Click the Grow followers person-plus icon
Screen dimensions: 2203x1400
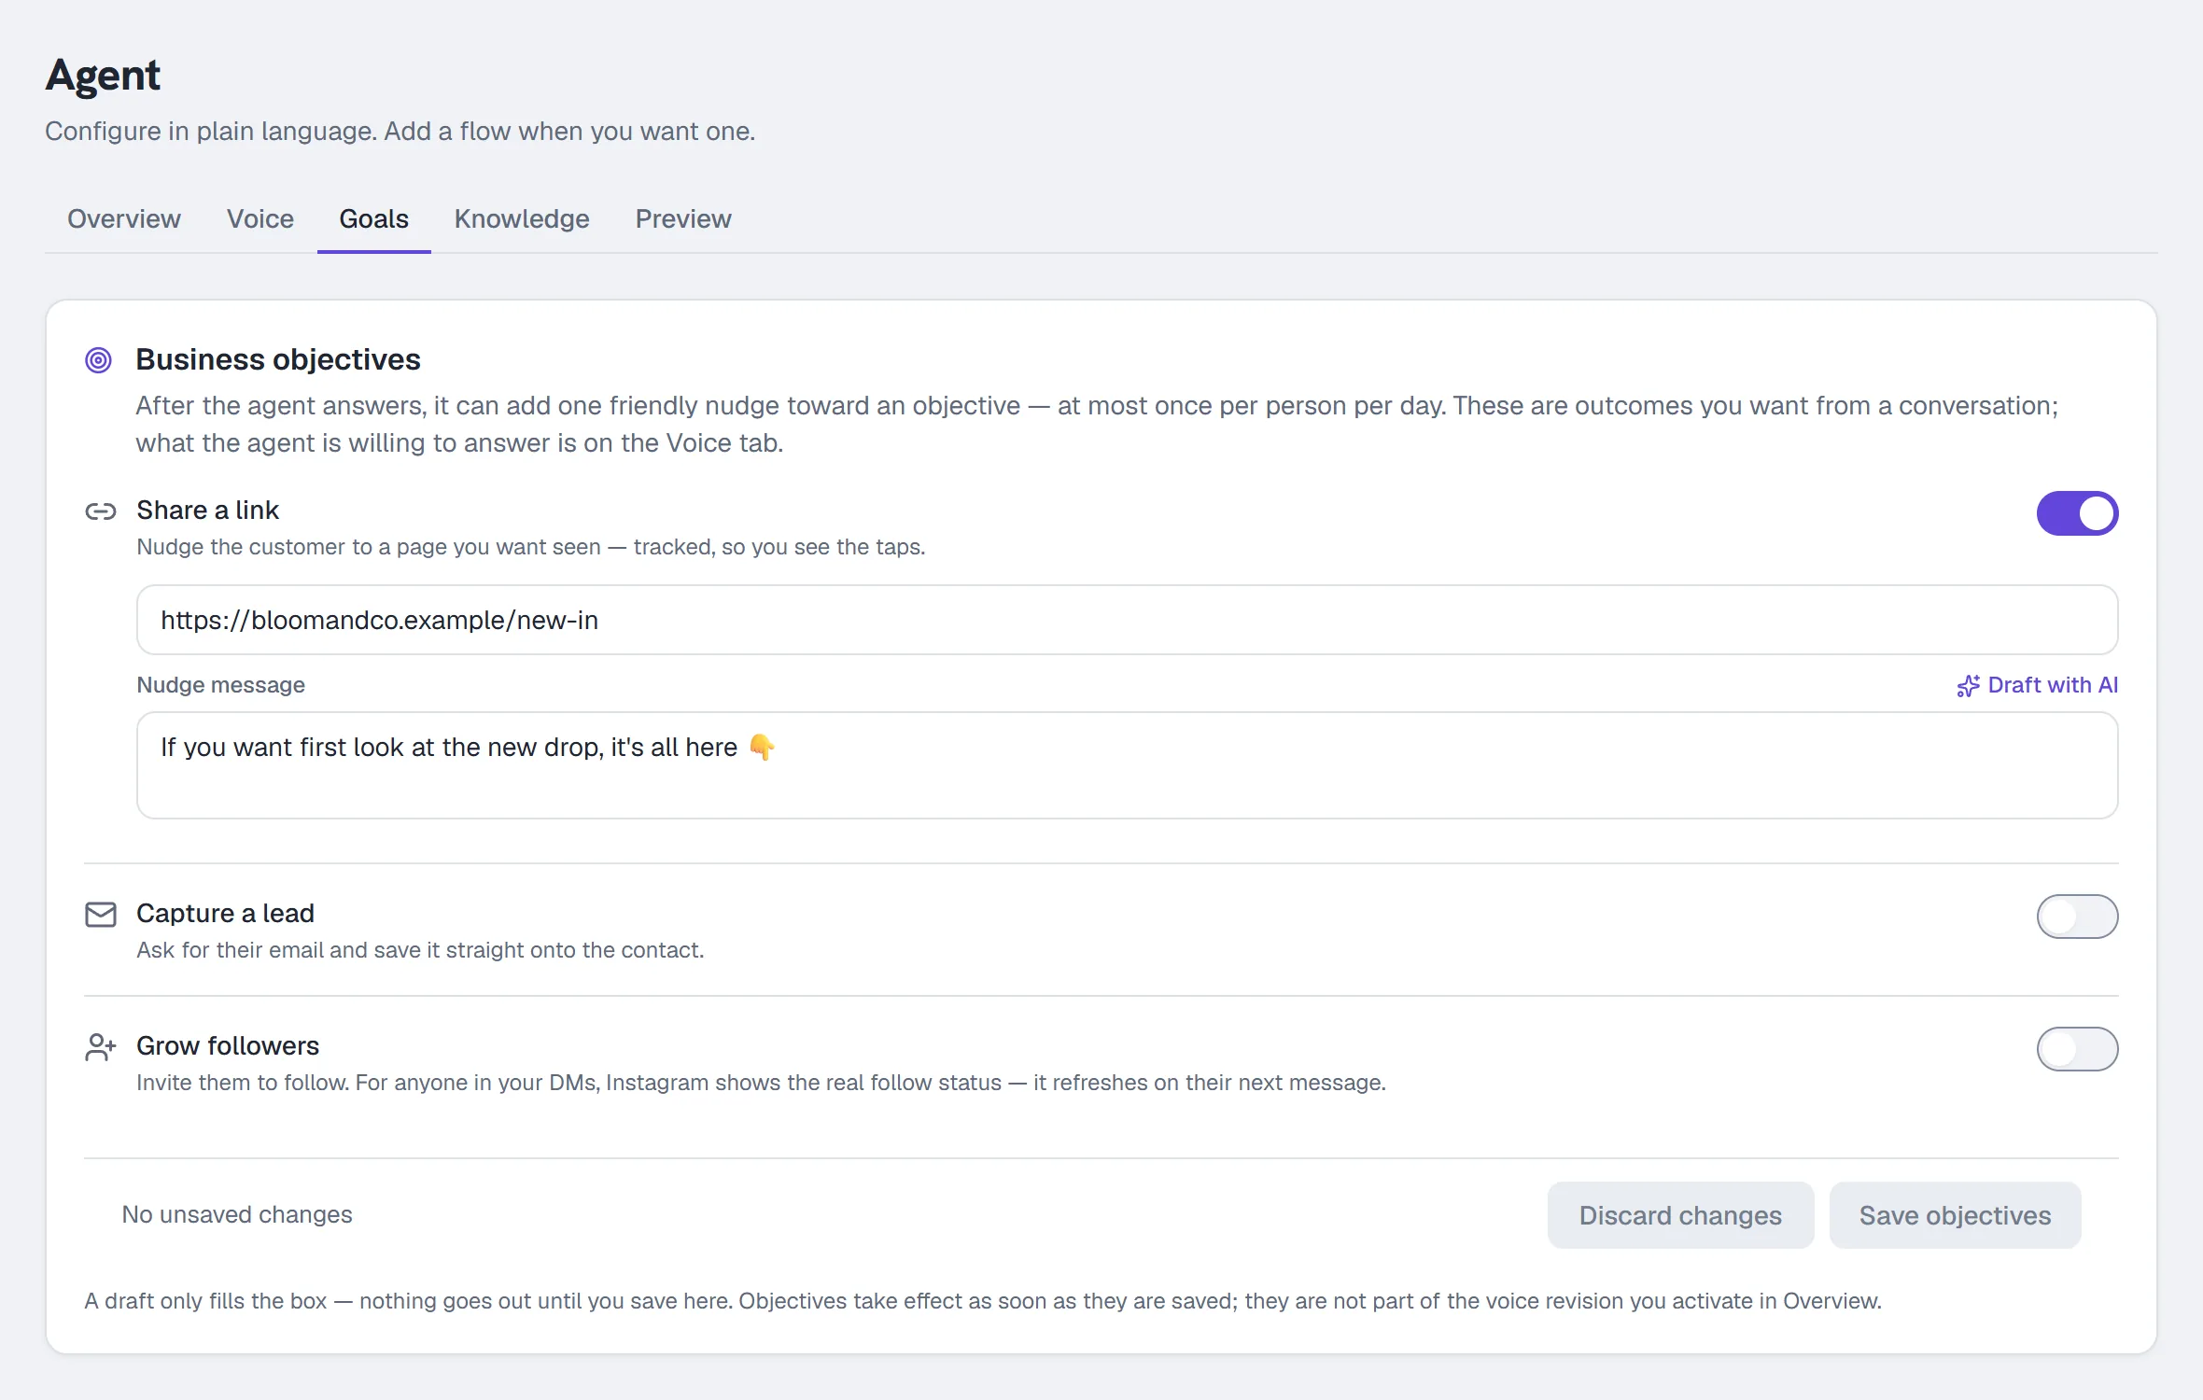click(x=101, y=1047)
